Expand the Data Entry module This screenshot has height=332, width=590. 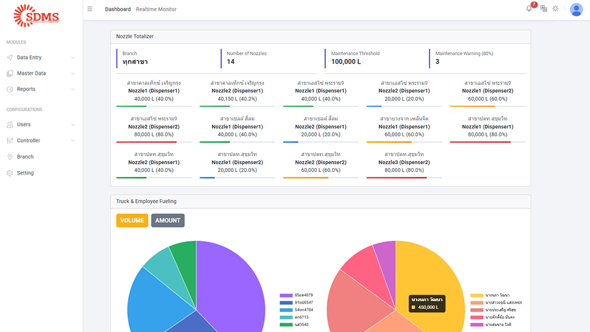tap(40, 58)
